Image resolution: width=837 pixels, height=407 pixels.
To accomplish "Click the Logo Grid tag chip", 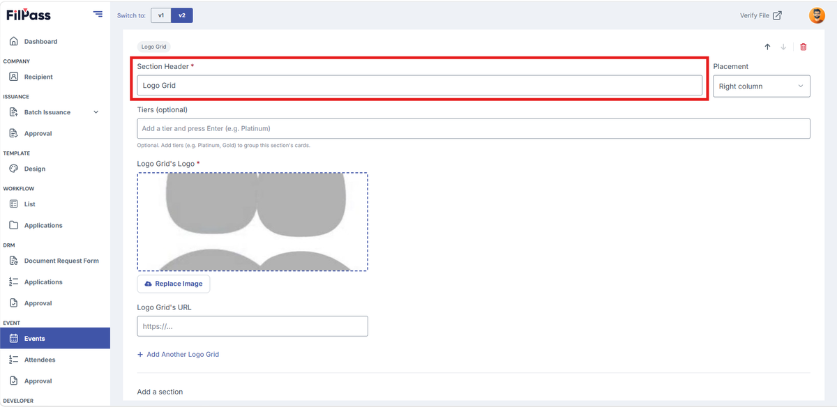I will (x=153, y=47).
